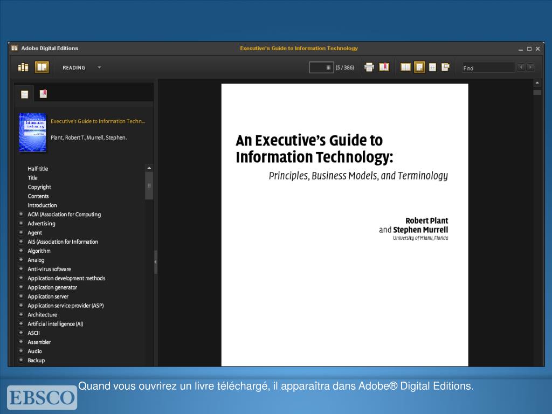
Task: Expand Application service provider (ASP) entry
Action: 21,306
